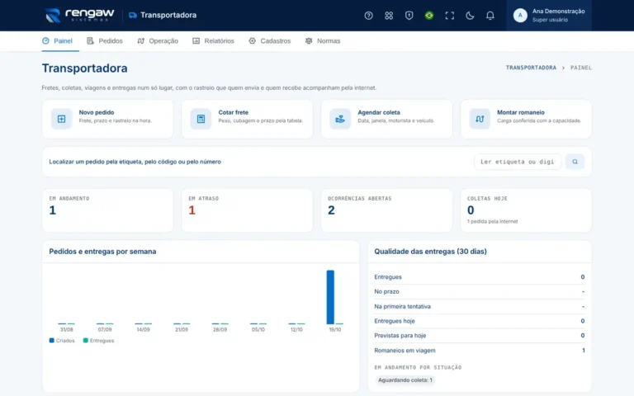Click the Montar romaneio route icon

point(480,119)
